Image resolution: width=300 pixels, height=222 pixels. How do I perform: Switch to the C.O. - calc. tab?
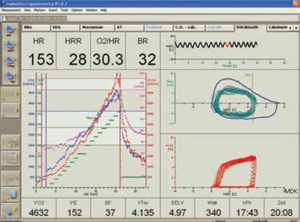pyautogui.click(x=189, y=28)
